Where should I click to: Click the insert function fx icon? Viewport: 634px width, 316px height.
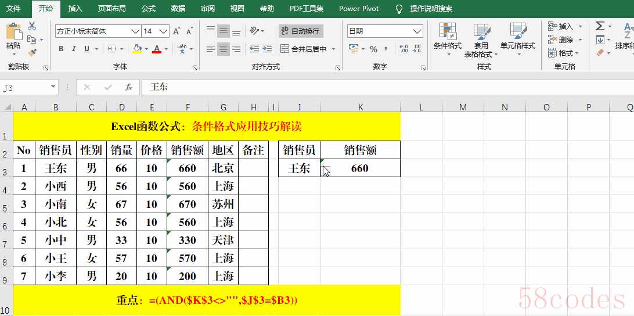pos(129,87)
